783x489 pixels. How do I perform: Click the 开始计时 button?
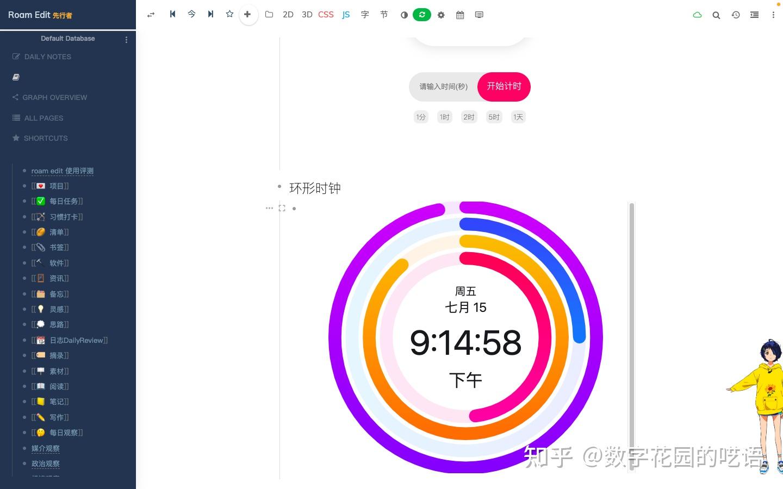pyautogui.click(x=504, y=86)
